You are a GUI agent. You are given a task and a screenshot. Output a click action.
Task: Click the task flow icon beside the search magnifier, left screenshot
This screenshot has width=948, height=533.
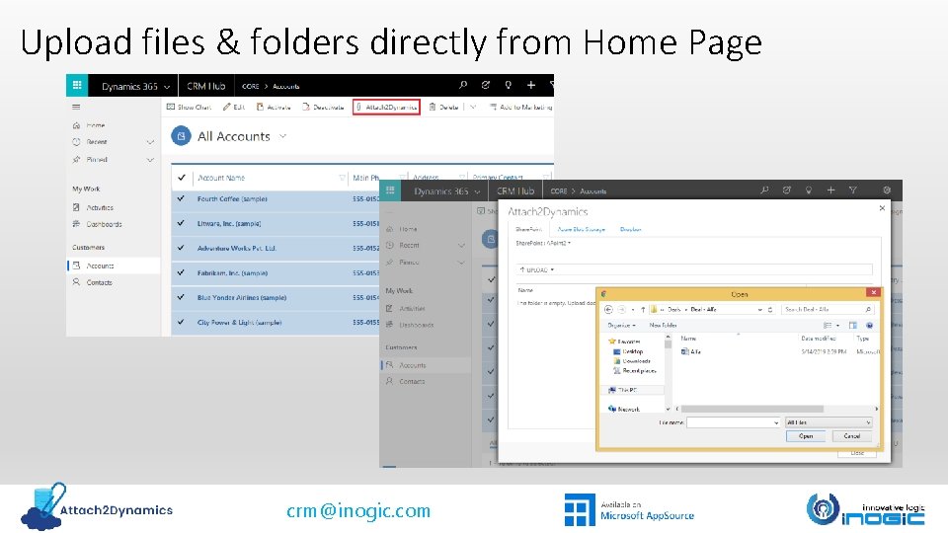coord(486,85)
